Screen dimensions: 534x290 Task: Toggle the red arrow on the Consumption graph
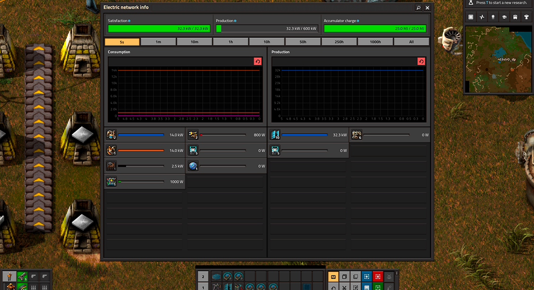[x=258, y=61]
